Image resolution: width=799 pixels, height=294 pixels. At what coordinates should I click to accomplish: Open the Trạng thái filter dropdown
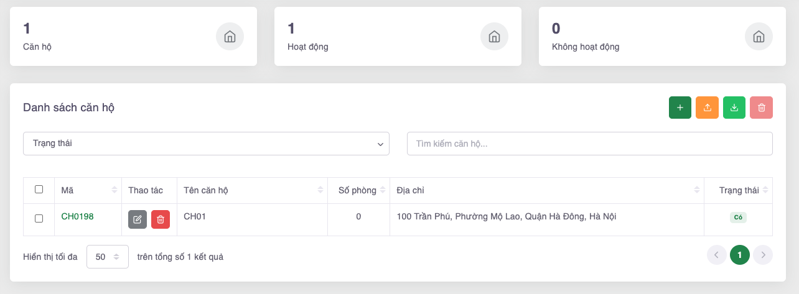click(x=206, y=144)
